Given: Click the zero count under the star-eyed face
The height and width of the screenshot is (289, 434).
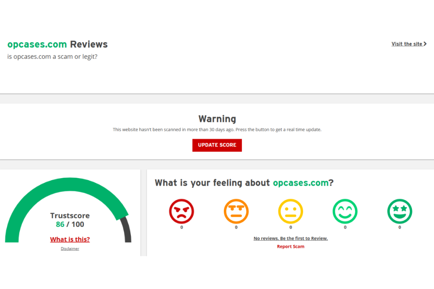Looking at the screenshot, I should click(400, 227).
